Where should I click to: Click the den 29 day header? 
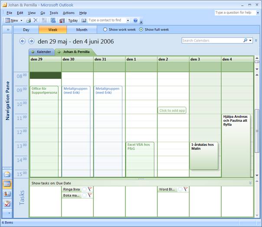pyautogui.click(x=46, y=59)
